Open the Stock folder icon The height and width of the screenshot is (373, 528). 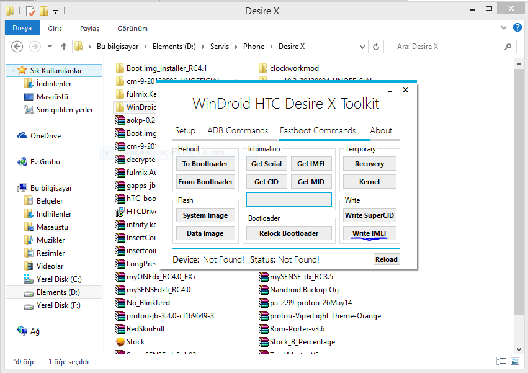click(x=120, y=342)
